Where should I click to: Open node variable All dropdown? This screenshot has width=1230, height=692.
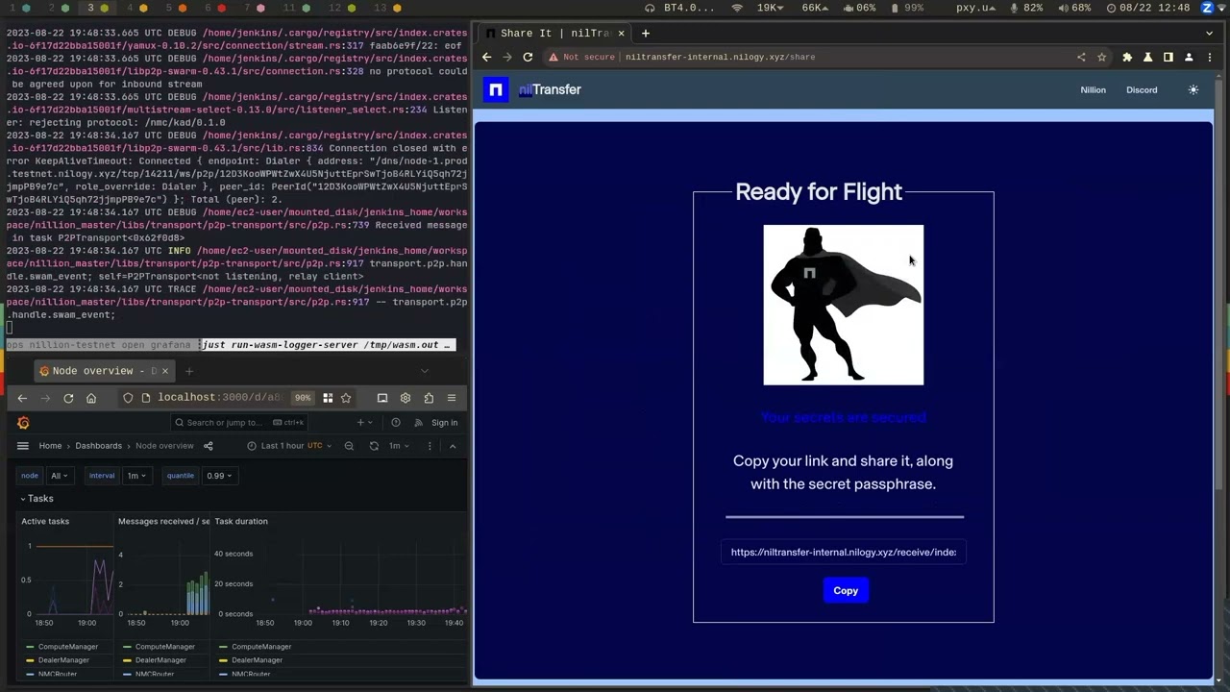(60, 476)
